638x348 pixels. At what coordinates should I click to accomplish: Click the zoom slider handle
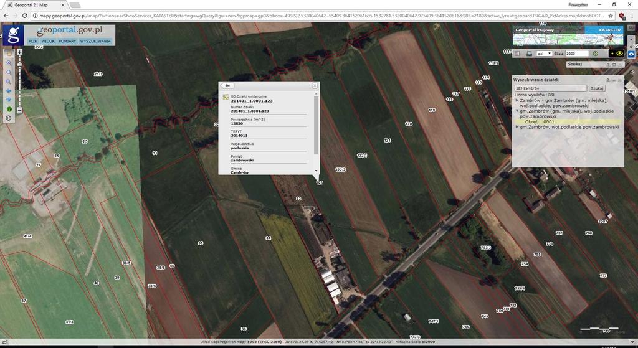pos(19,65)
